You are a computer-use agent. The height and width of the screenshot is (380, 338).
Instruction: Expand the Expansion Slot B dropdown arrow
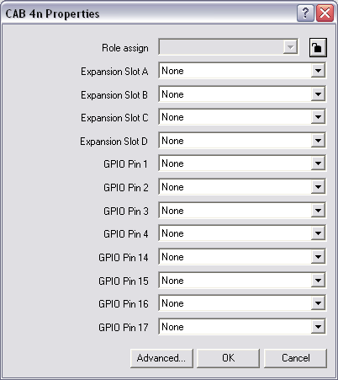318,94
